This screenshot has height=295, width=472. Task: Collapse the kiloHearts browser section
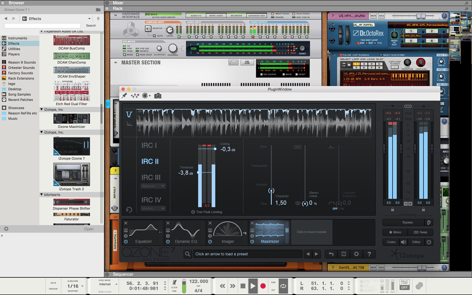coord(42,195)
